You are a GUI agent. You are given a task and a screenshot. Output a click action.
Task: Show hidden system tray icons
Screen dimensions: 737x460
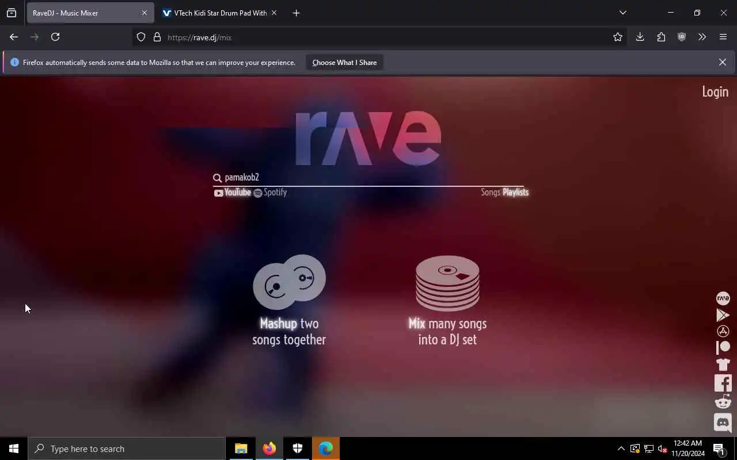(x=621, y=448)
